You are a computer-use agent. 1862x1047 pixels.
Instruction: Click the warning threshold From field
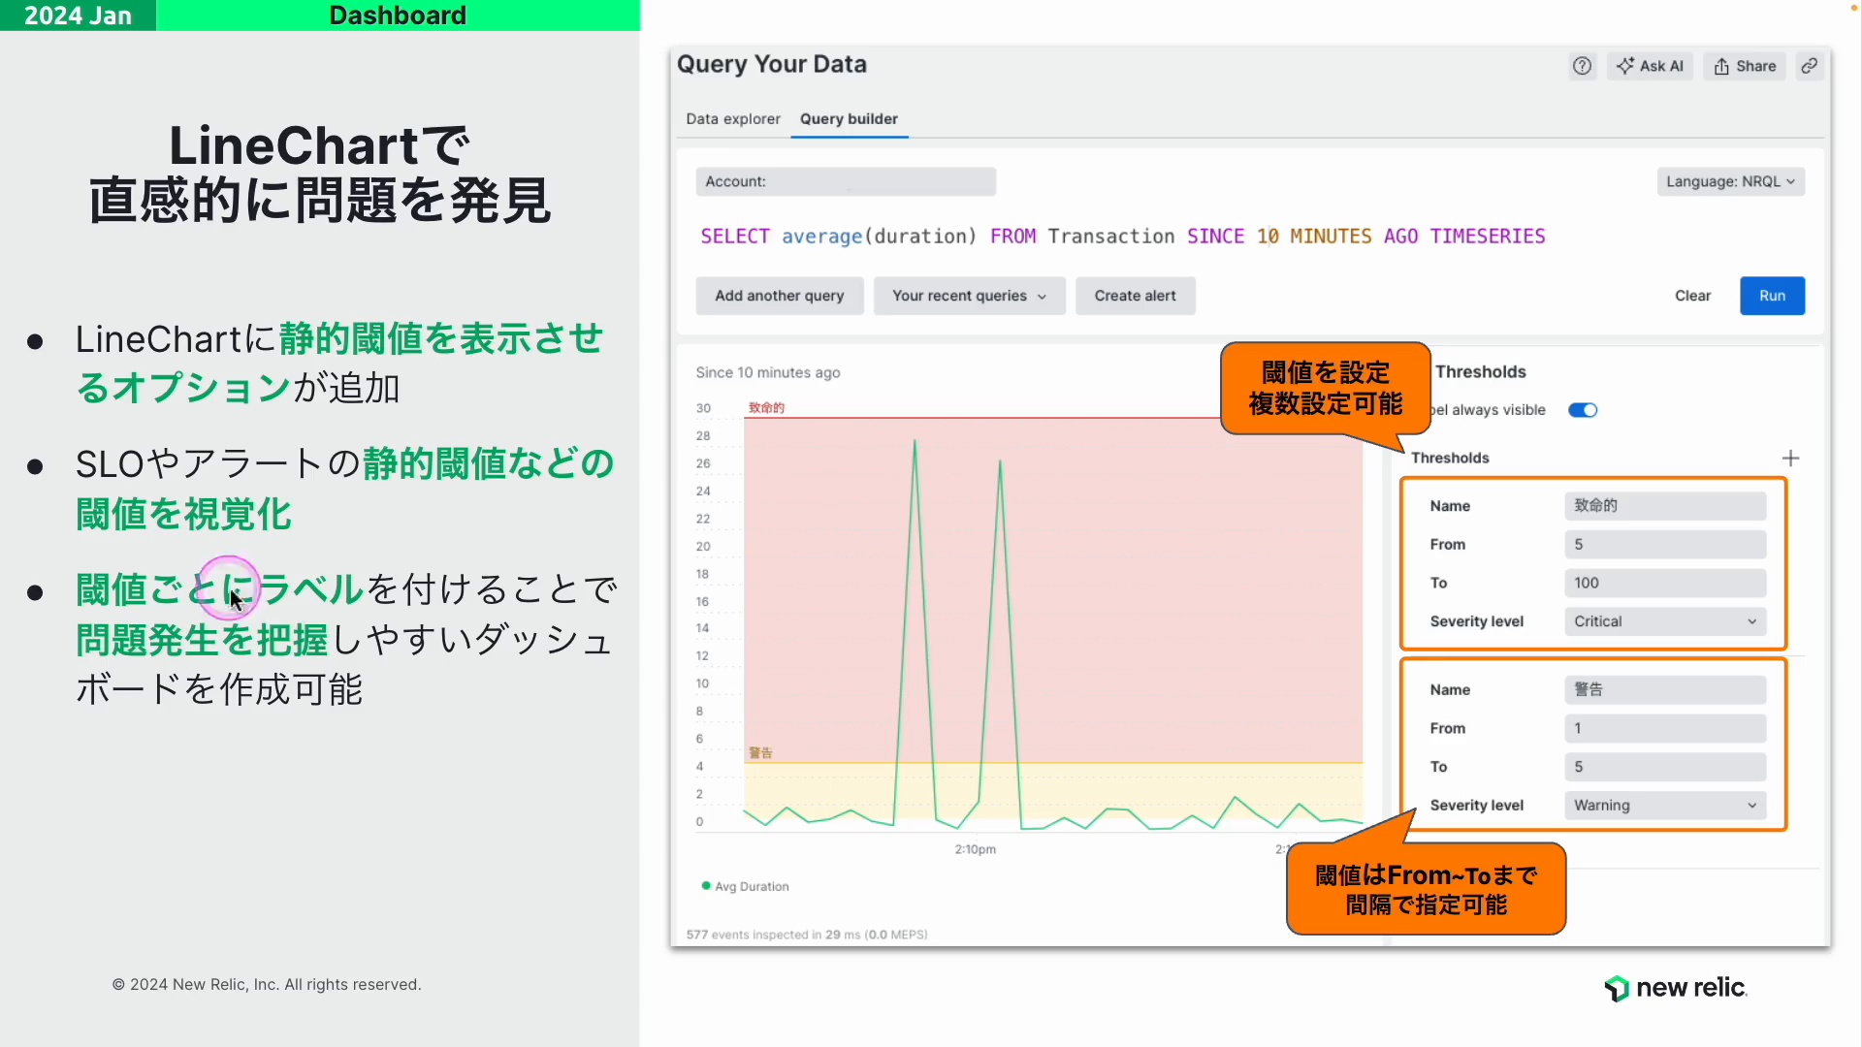tap(1665, 729)
